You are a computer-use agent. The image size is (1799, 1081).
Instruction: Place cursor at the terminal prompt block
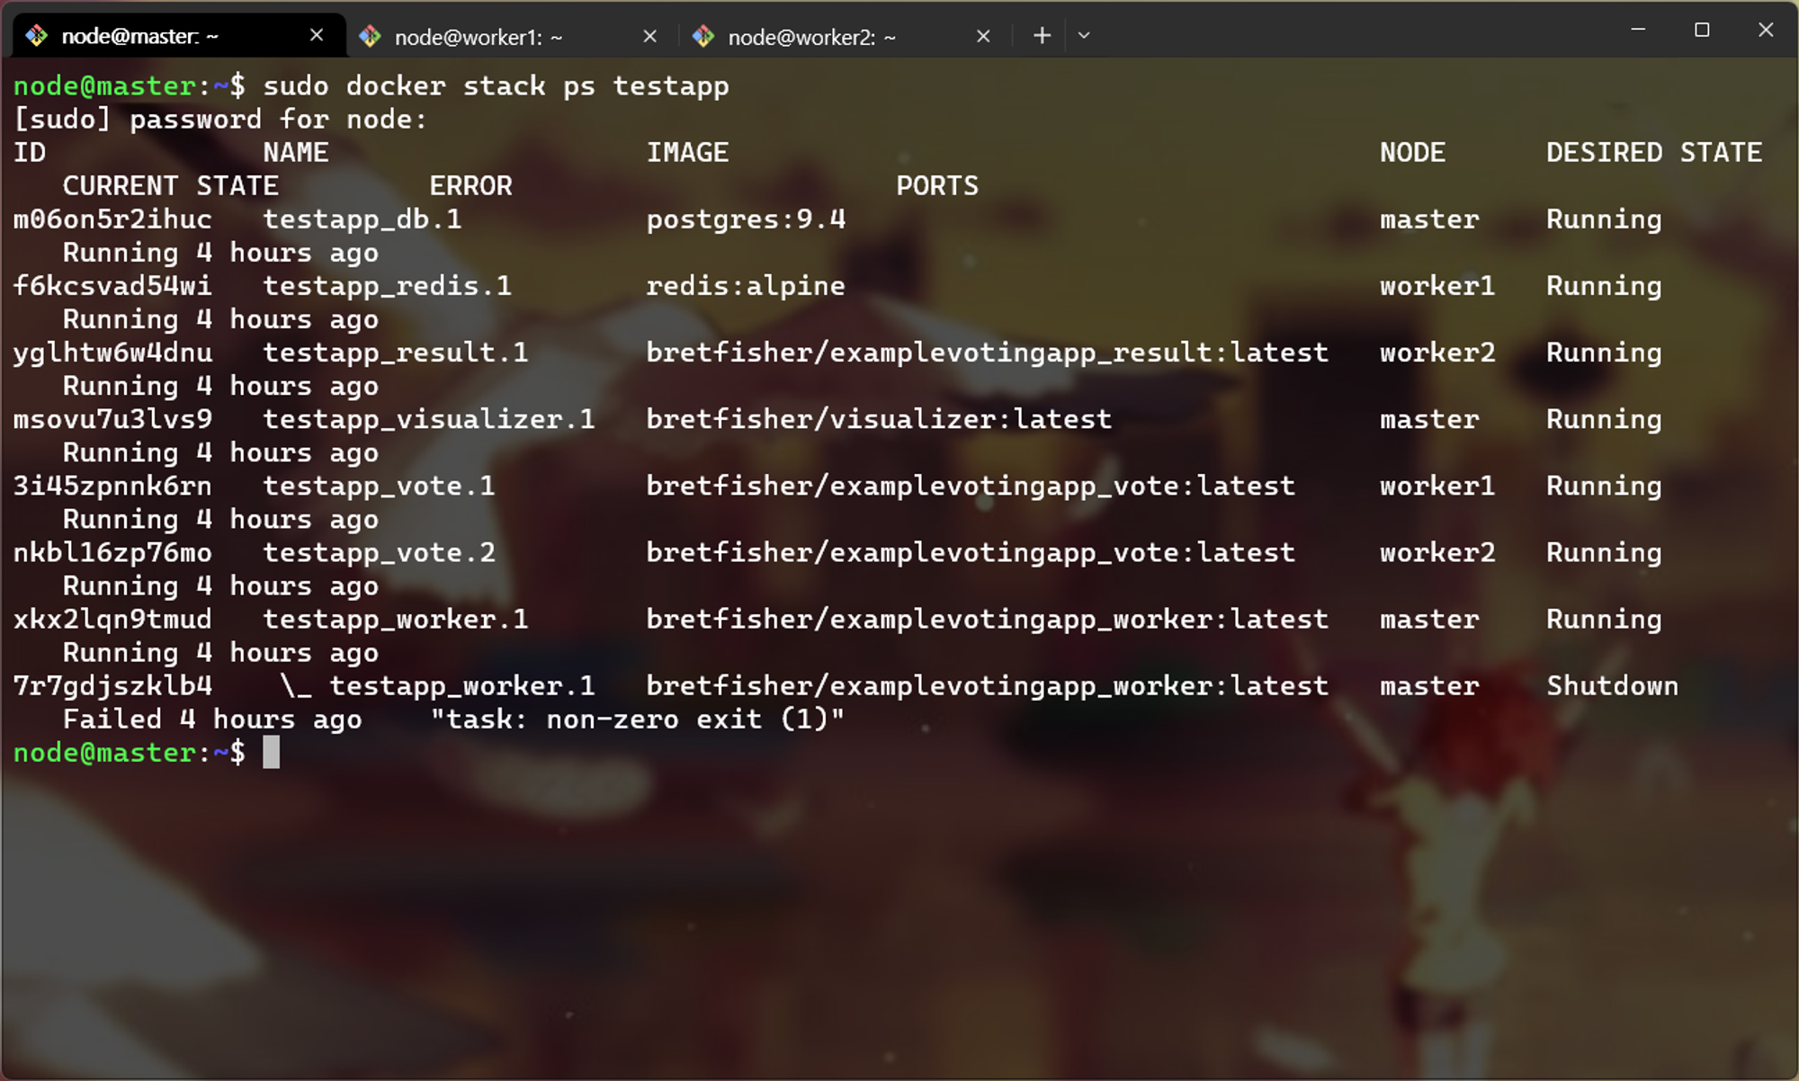[271, 753]
